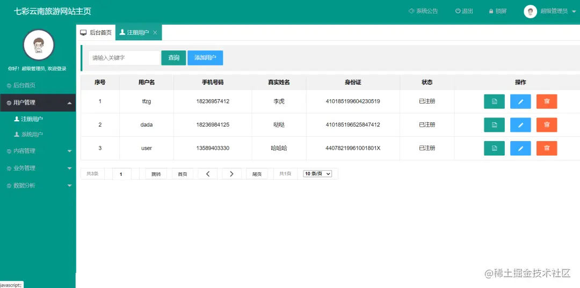Open 后台首页 in the sidebar
This screenshot has height=288, width=580.
[38, 85]
